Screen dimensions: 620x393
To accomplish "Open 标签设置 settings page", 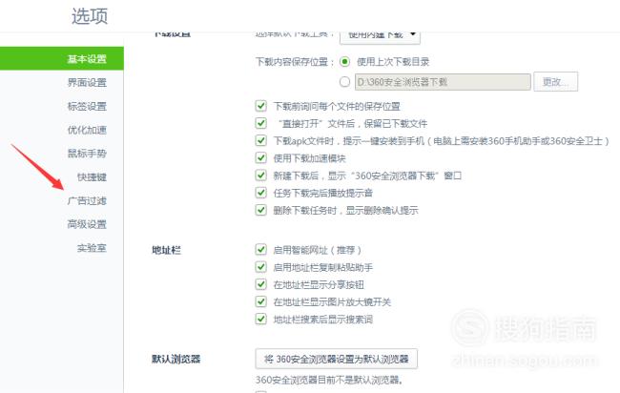I will pyautogui.click(x=87, y=106).
